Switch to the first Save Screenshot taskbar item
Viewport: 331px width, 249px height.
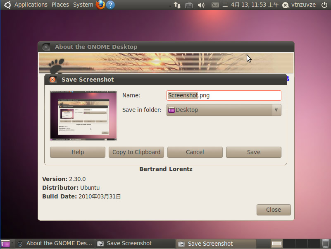tap(135, 244)
